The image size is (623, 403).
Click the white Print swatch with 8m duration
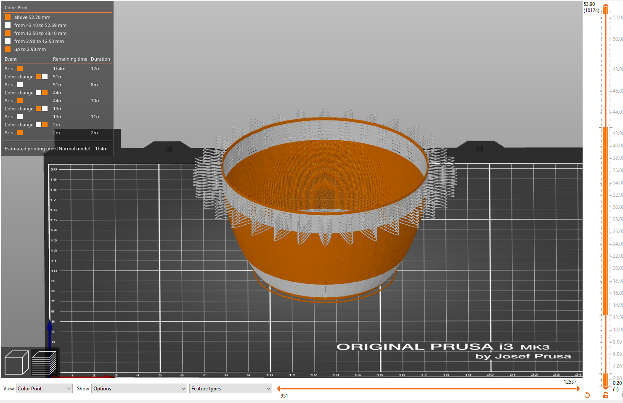[x=20, y=85]
